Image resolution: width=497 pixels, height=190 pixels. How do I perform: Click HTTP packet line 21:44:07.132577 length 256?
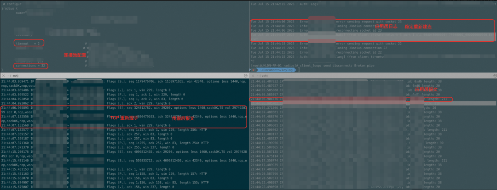(x=104, y=130)
